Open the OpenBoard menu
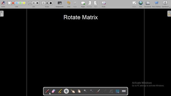 (165, 4)
